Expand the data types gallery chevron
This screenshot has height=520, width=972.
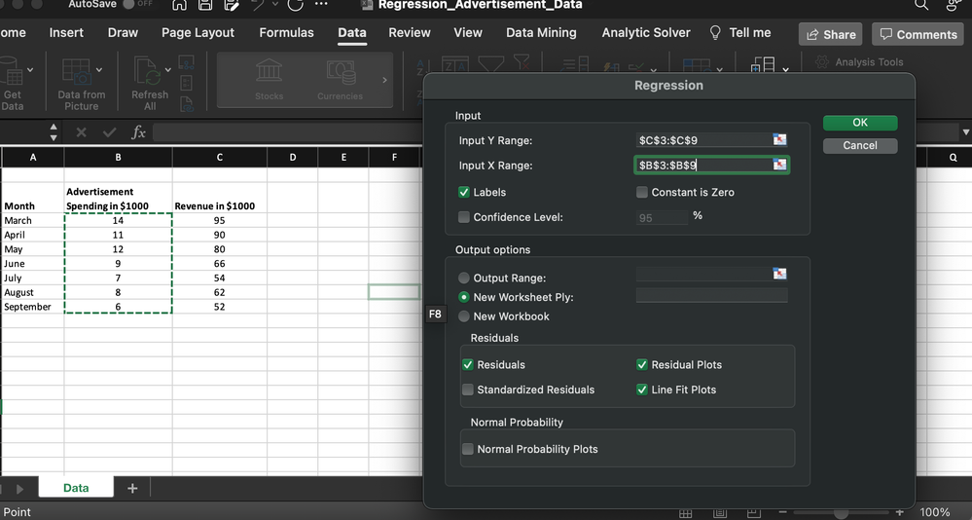[384, 80]
